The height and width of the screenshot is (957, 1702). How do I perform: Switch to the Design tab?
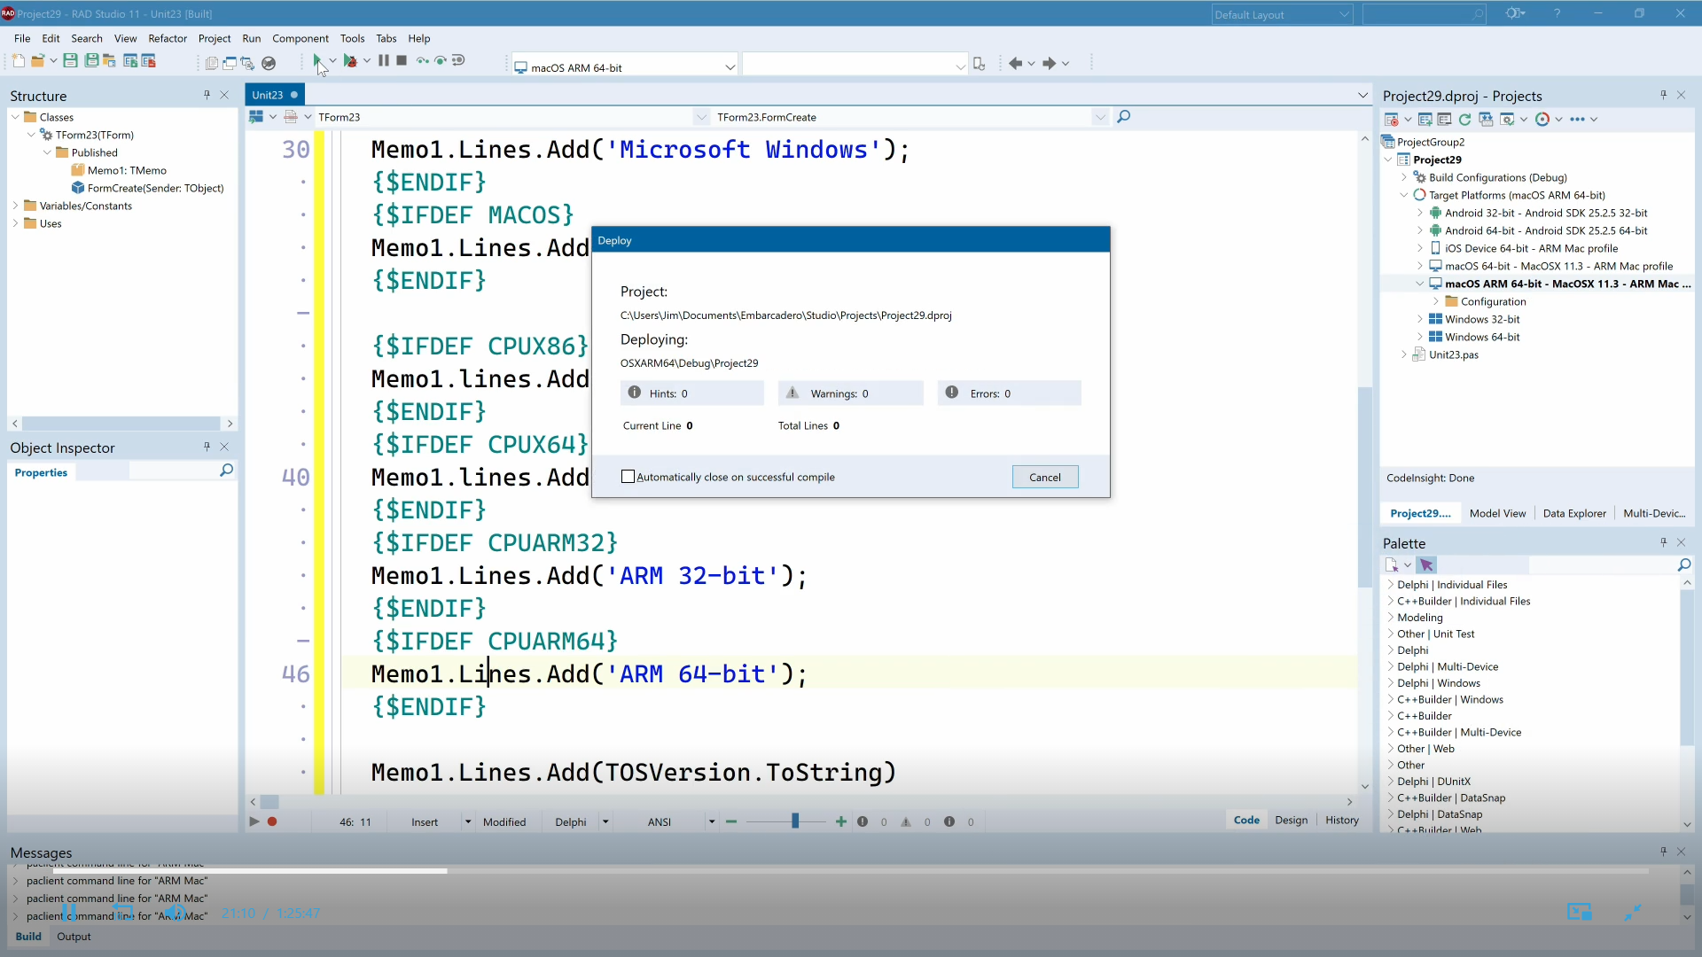(x=1291, y=821)
